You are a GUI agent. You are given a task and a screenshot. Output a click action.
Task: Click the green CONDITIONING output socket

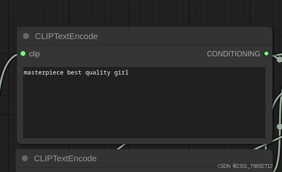click(x=266, y=53)
